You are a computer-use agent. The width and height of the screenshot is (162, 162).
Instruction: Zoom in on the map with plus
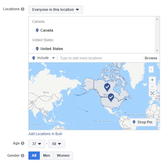click(x=152, y=80)
